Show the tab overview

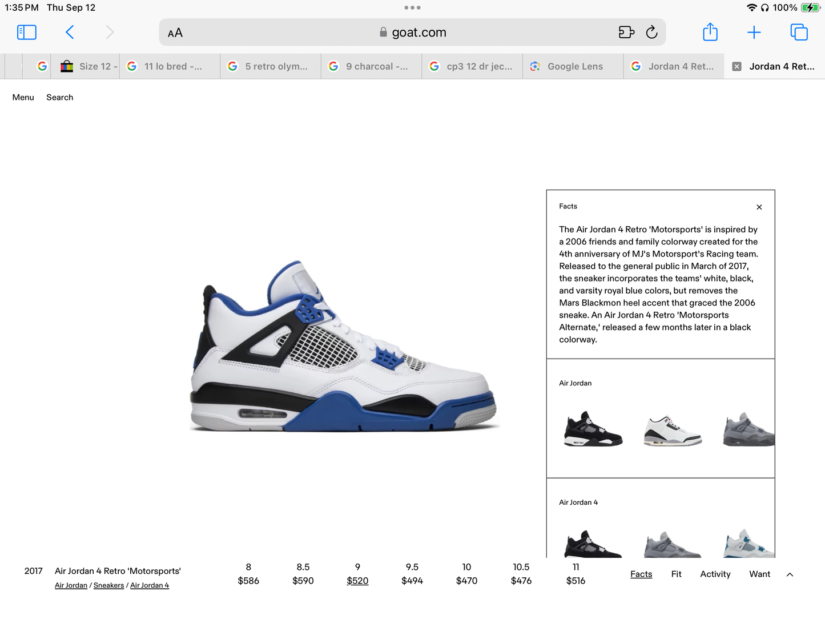[799, 32]
